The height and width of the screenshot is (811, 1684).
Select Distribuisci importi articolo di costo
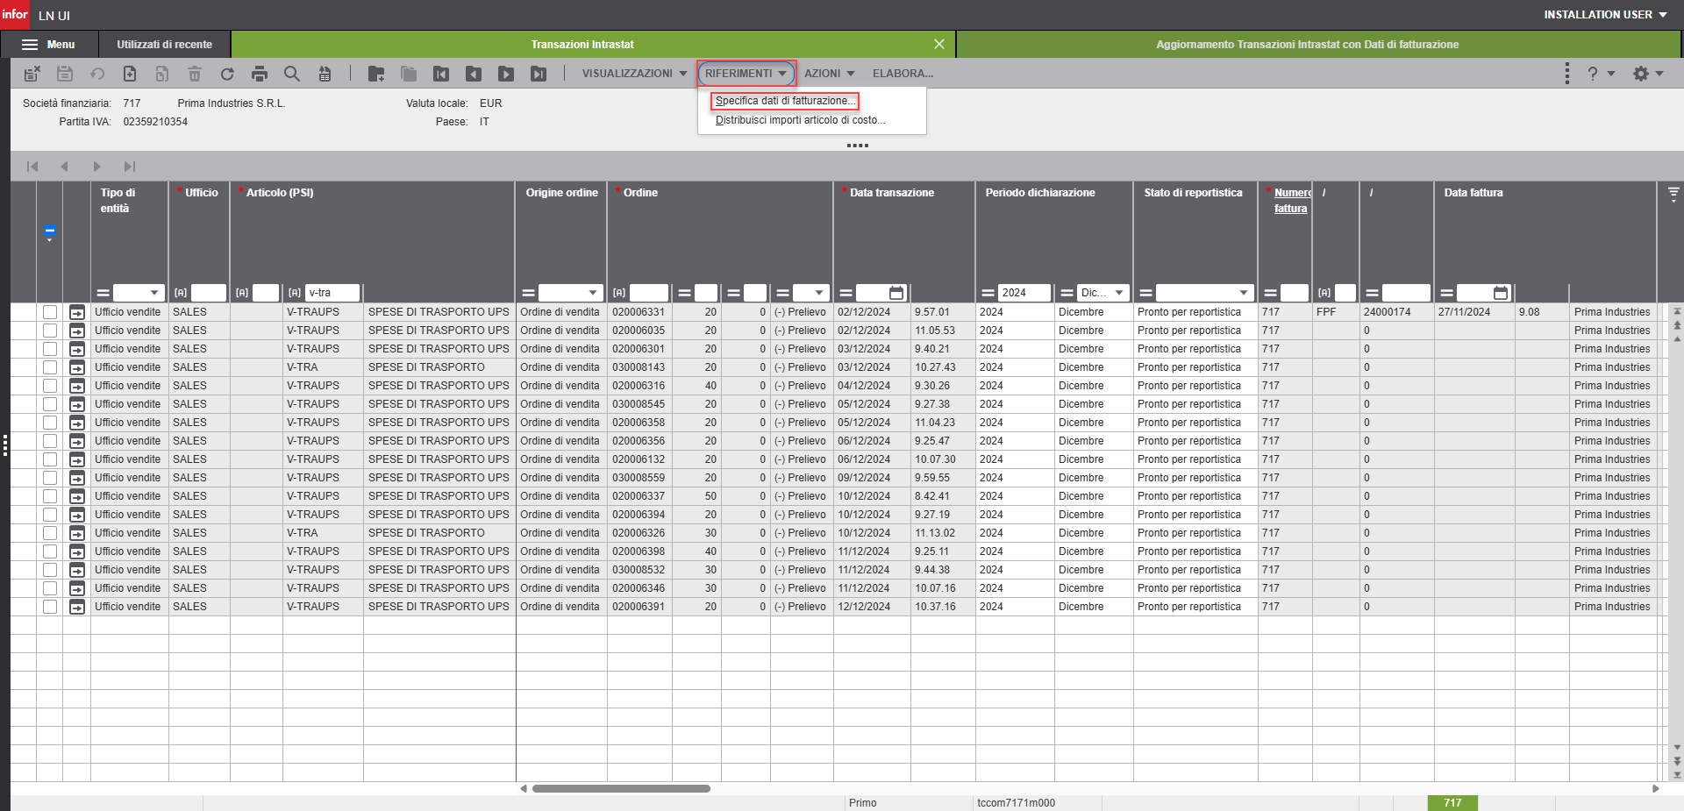point(800,120)
